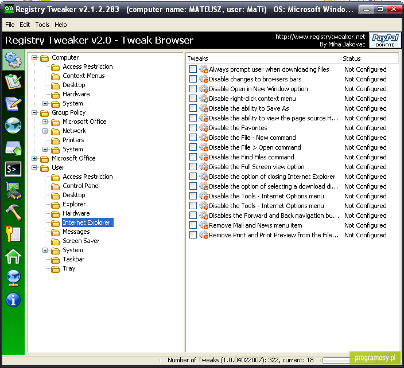Click the Printers folder icon
Viewport: 404px width, 368px height.
[x=55, y=140]
